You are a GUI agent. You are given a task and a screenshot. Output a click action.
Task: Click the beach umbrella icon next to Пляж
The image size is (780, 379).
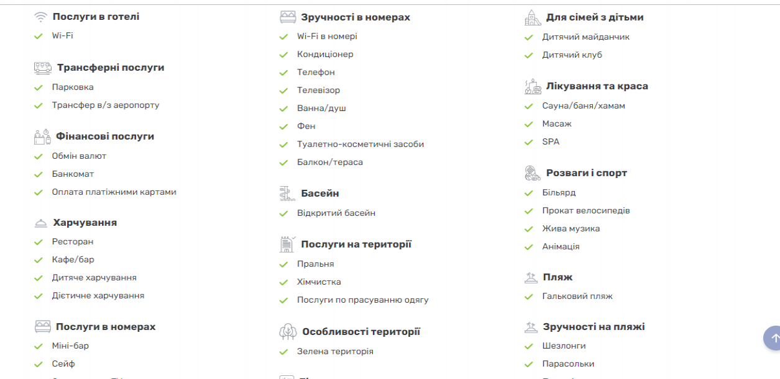pos(531,277)
